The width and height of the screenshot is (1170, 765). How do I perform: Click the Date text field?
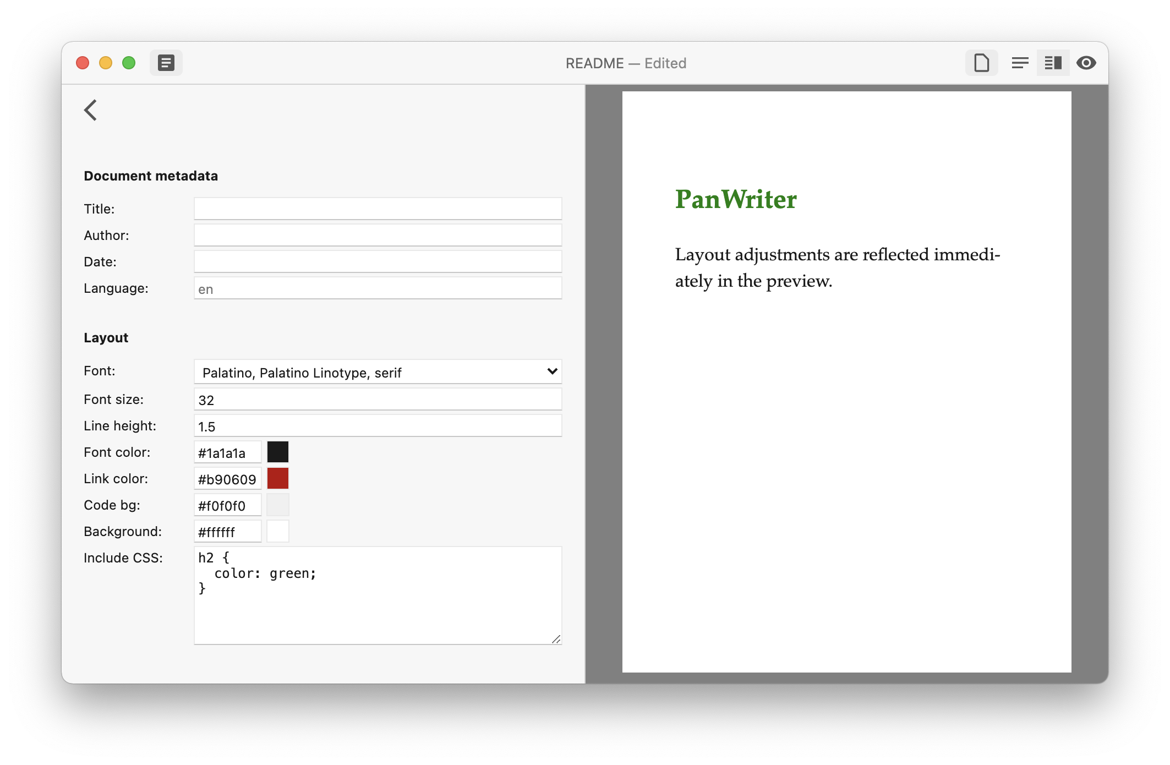[x=378, y=262]
